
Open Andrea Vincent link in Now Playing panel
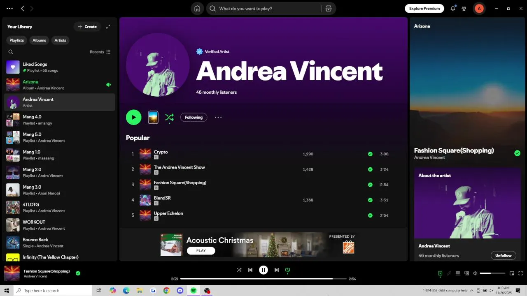pyautogui.click(x=429, y=157)
